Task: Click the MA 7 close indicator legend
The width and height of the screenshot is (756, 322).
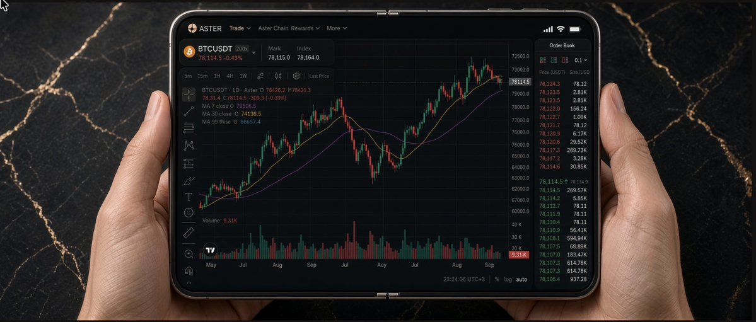Action: tap(229, 106)
